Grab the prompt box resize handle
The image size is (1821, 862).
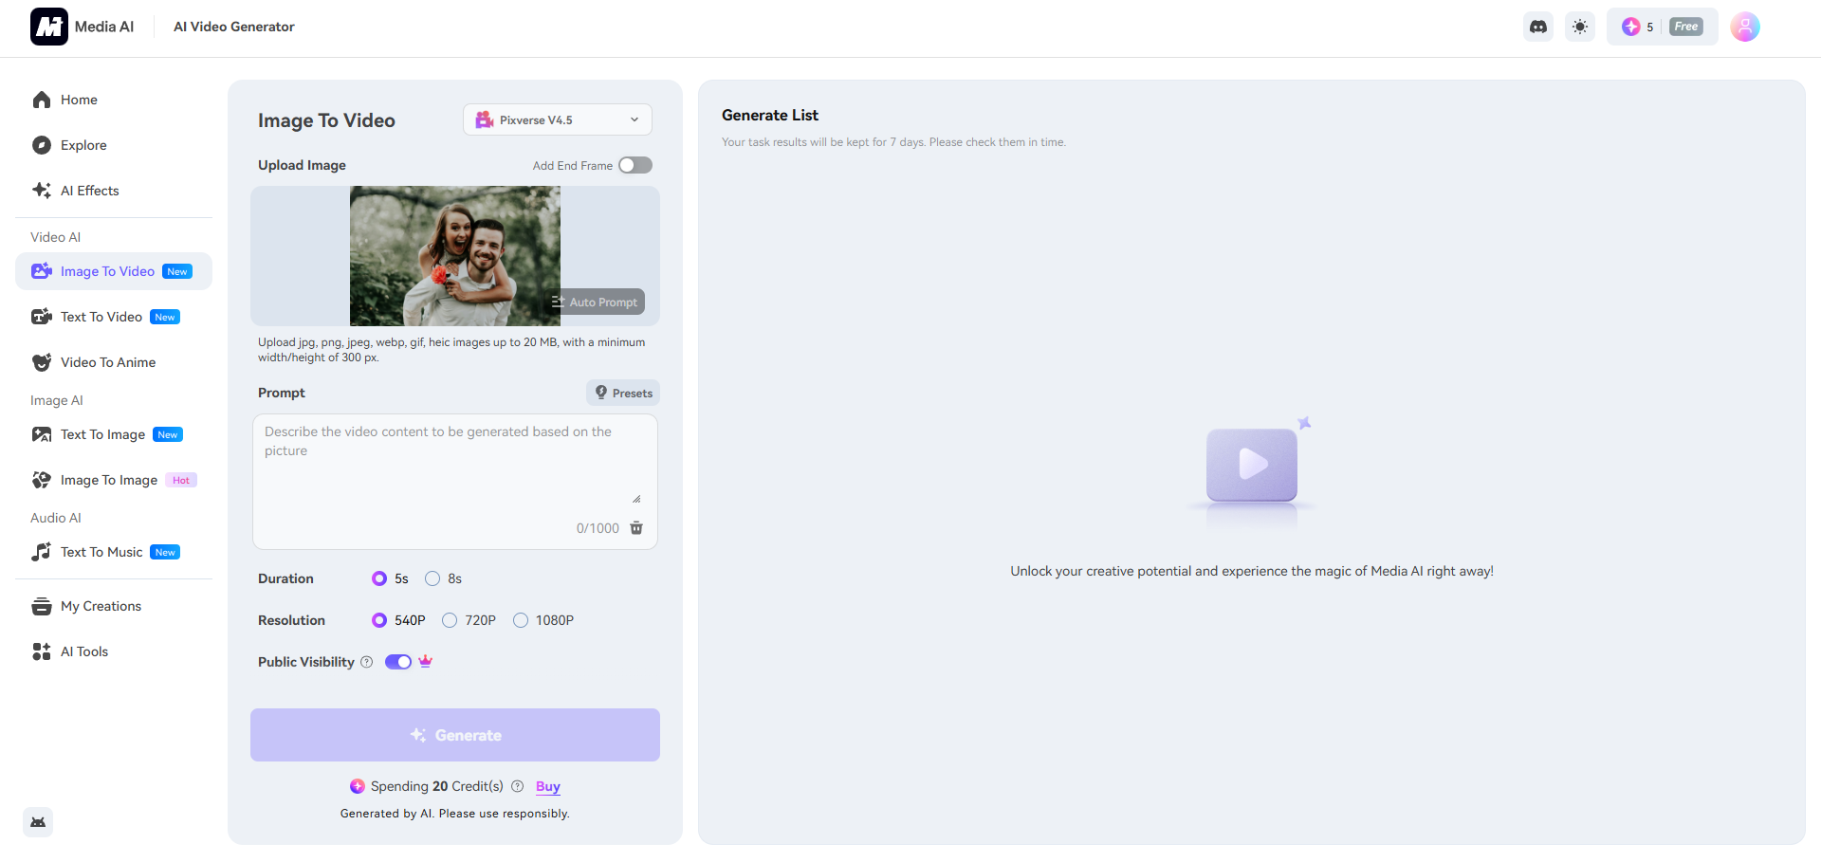coord(636,499)
